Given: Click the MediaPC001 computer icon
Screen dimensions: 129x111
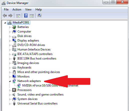Looking at the screenshot, I should click(x=9, y=22).
